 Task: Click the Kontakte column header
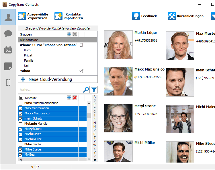click(x=31, y=98)
